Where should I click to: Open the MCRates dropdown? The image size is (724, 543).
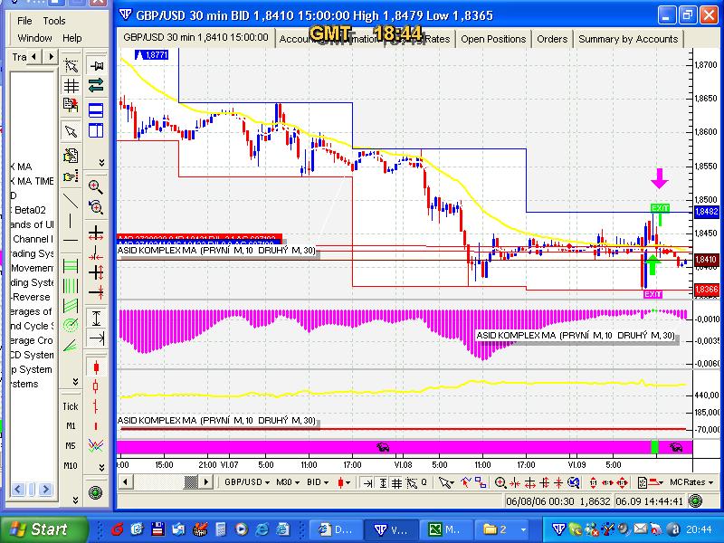tap(691, 482)
